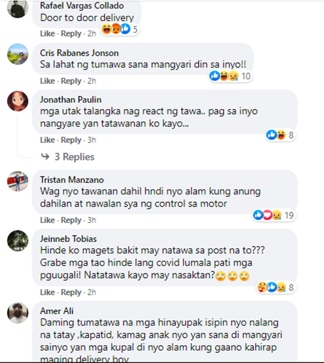Open Amer Ali's profile name link
Viewport: 324px width, 363px height.
pyautogui.click(x=57, y=311)
